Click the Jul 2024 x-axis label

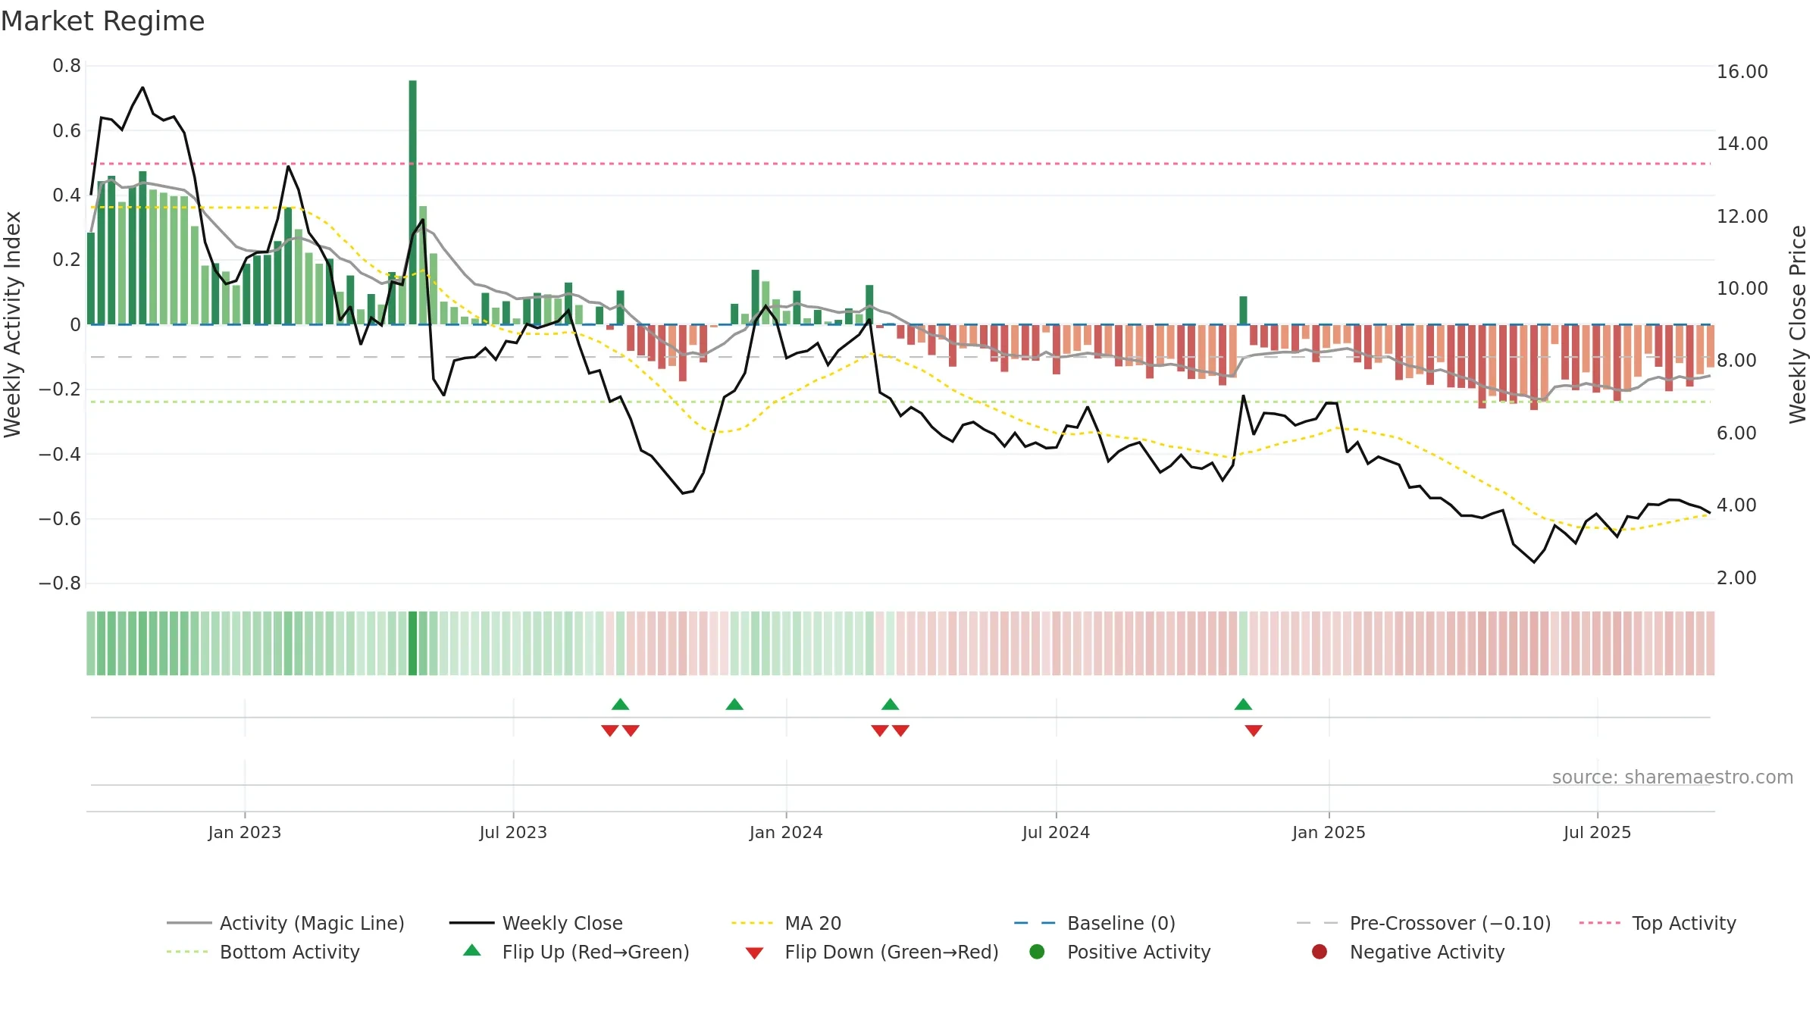1056,832
